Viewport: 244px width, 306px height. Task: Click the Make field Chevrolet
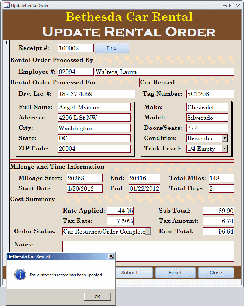pyautogui.click(x=207, y=107)
